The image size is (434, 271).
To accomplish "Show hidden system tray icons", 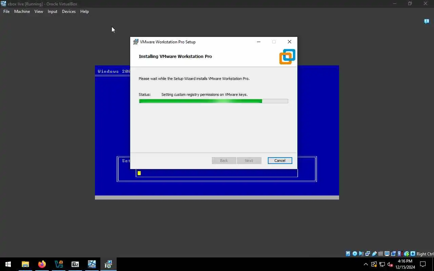I will coord(366,264).
